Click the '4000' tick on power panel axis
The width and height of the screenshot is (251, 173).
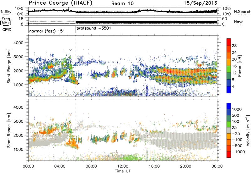coord(18,43)
